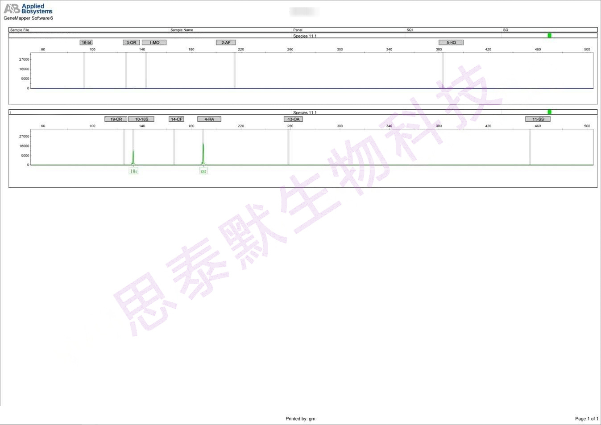
Task: Click the 500 size tick in the 5-IO plot
Action: point(587,50)
